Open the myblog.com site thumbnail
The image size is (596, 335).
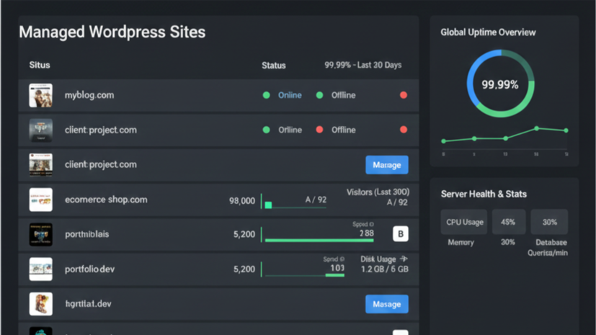[40, 95]
